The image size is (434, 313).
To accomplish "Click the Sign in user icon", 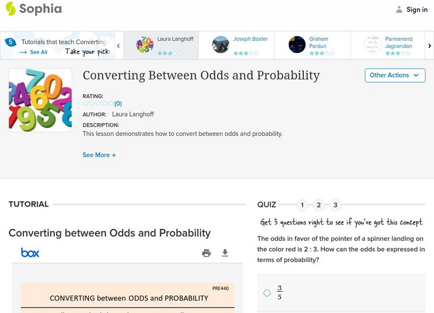I will coord(399,9).
